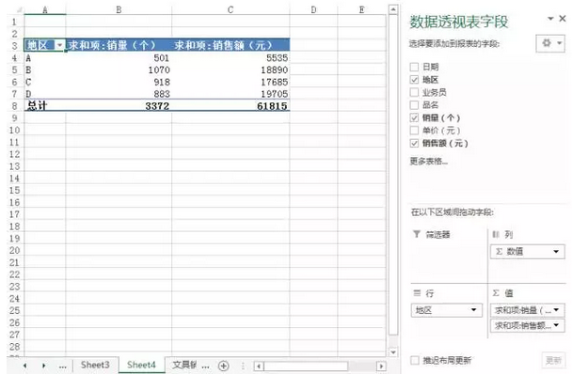Viewport: 572px width, 374px height.
Task: Enable the 推迟布局更新 checkbox
Action: pos(414,361)
